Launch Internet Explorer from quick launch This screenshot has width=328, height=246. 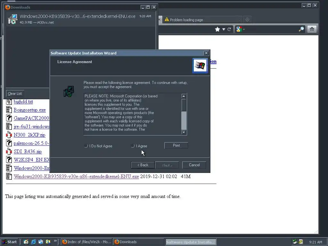(33, 242)
